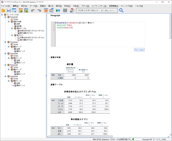Open search with the magnifying glass icon
This screenshot has width=172, height=141.
pos(121,11)
